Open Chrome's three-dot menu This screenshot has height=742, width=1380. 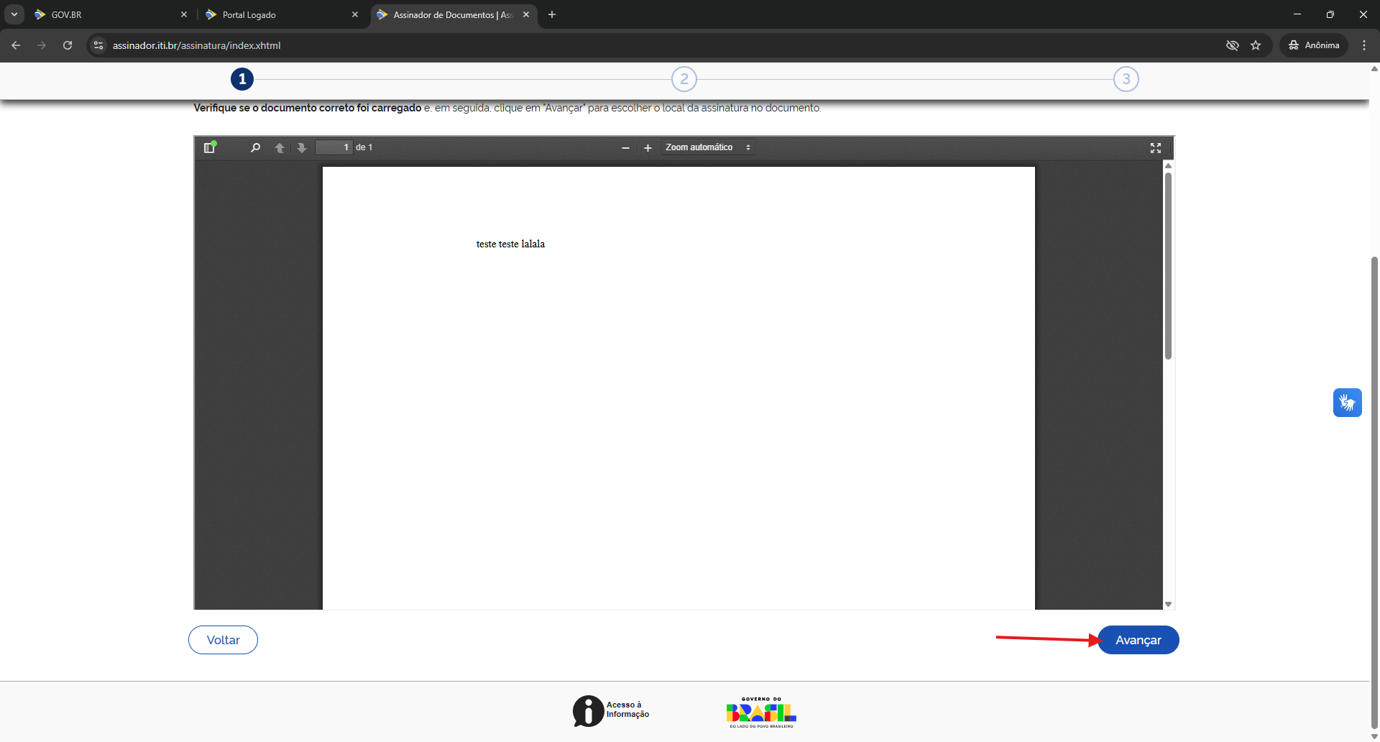(x=1364, y=45)
